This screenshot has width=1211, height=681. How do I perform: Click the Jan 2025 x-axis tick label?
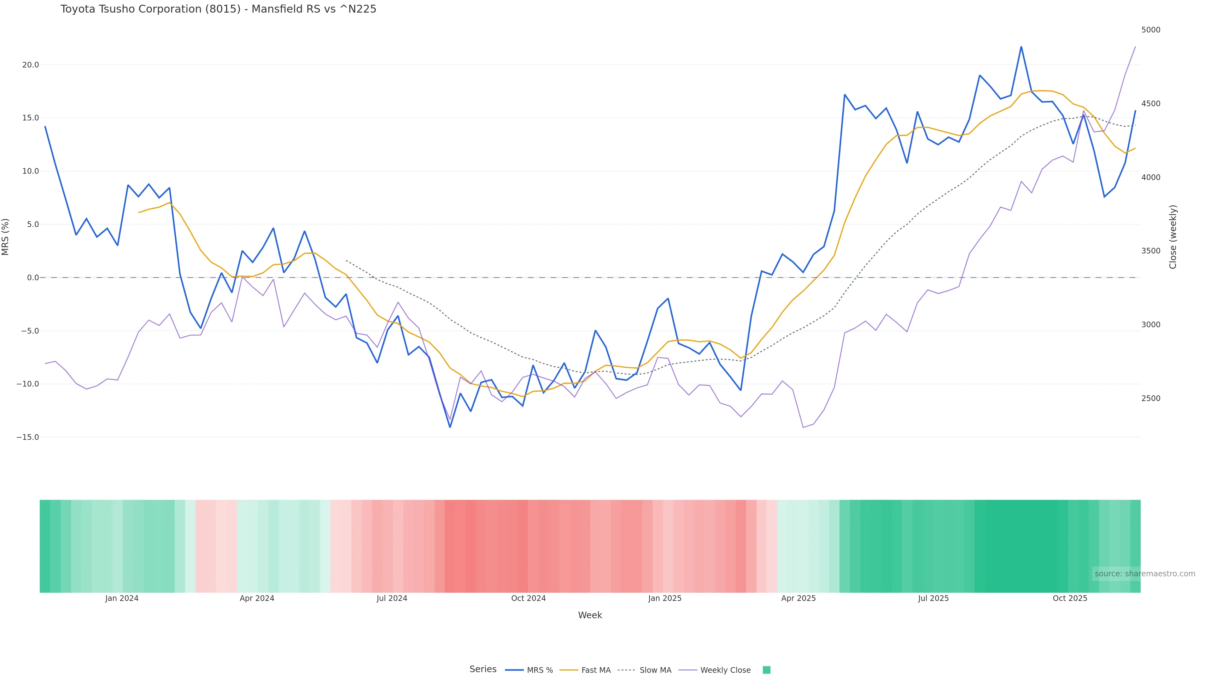click(664, 599)
